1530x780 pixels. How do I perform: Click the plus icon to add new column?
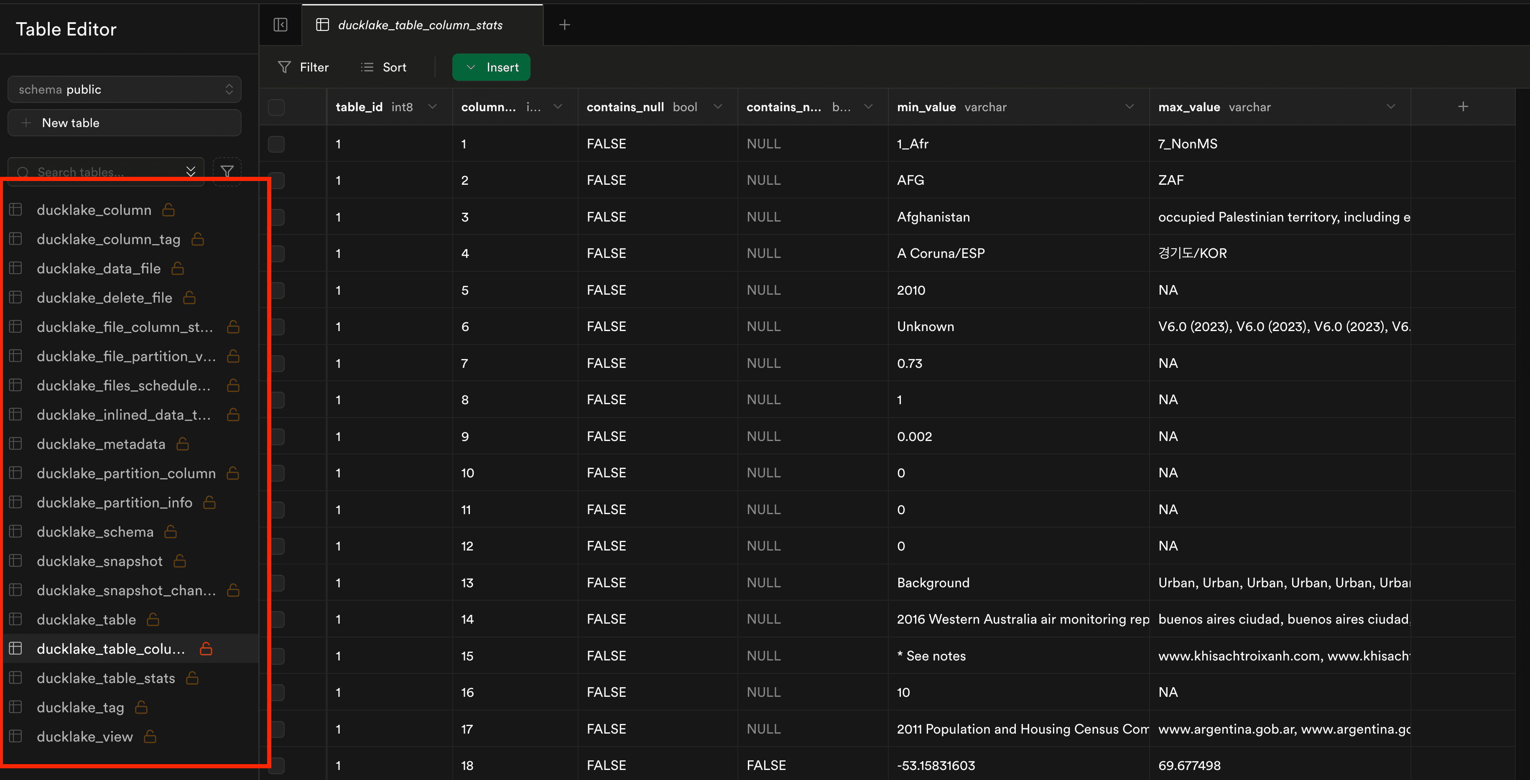(x=1463, y=106)
